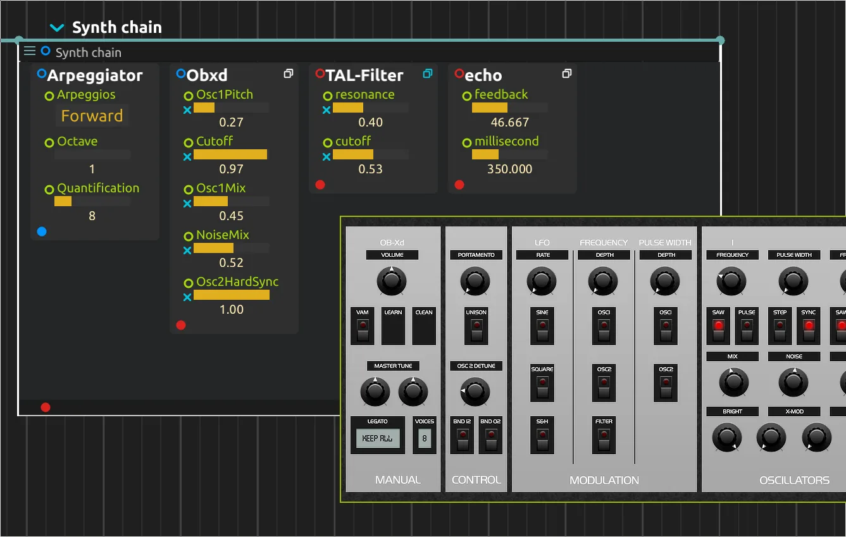Toggle the Obxd module enable circle

[x=181, y=74]
